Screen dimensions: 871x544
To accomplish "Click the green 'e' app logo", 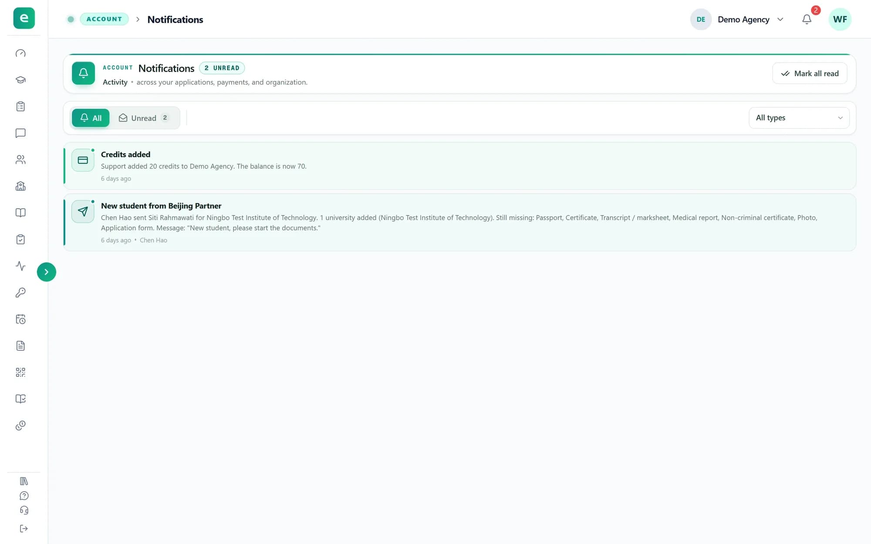I will 24,18.
